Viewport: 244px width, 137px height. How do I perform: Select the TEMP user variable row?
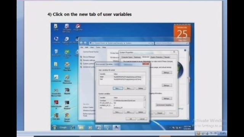[x=122, y=77]
